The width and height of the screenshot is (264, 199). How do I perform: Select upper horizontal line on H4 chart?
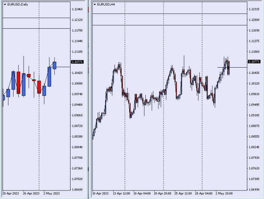click(x=170, y=14)
